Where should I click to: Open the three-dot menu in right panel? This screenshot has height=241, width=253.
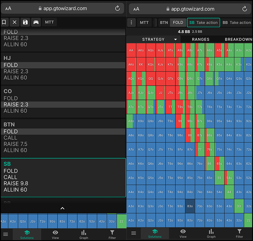131,23
